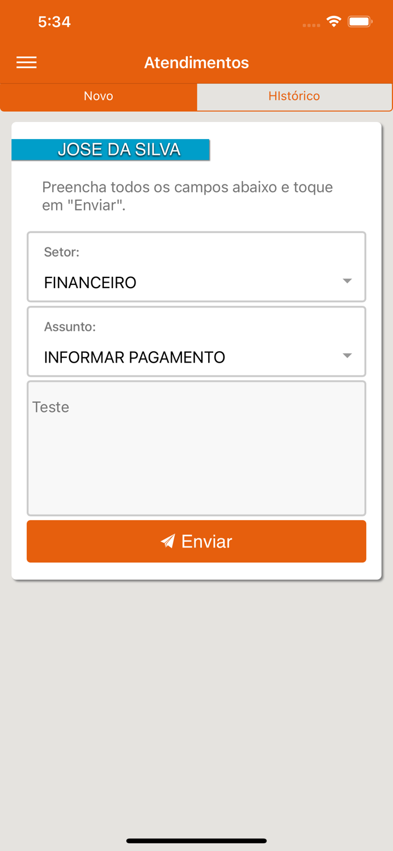393x851 pixels.
Task: Open the Setor dropdown
Action: [x=196, y=267]
